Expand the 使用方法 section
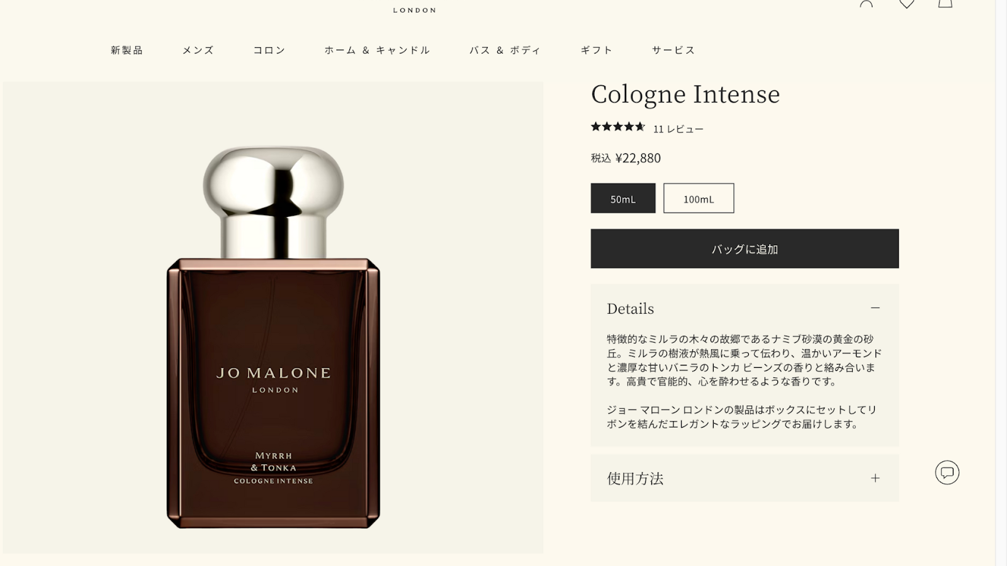Viewport: 1007px width, 566px height. coord(745,479)
